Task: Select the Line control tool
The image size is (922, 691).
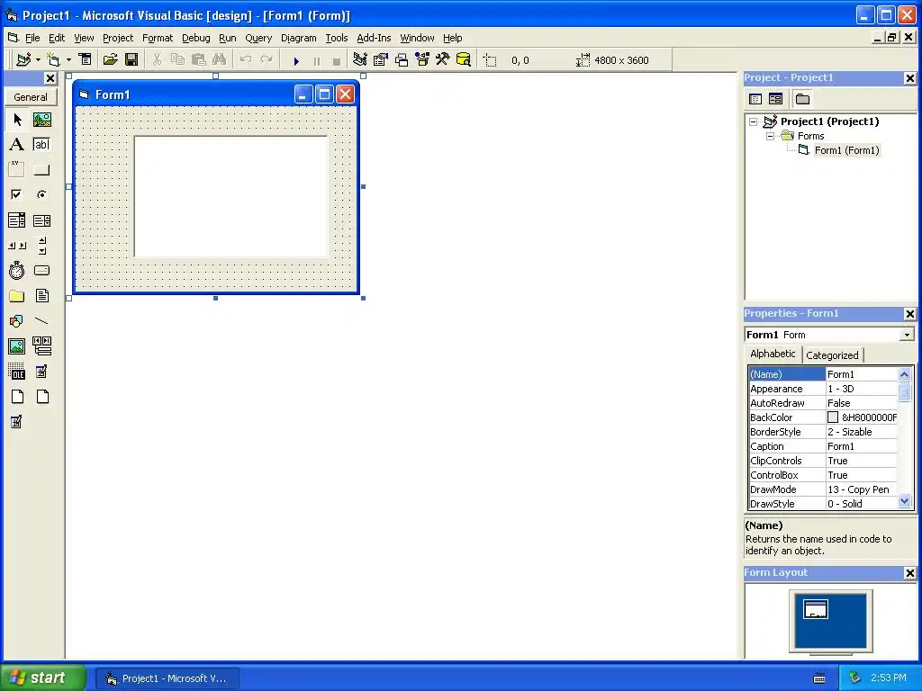Action: (41, 321)
